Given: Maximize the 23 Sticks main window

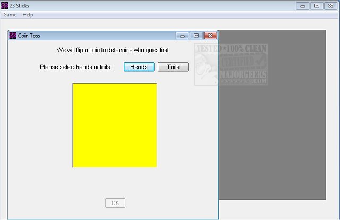Looking at the screenshot, I should (317, 6).
